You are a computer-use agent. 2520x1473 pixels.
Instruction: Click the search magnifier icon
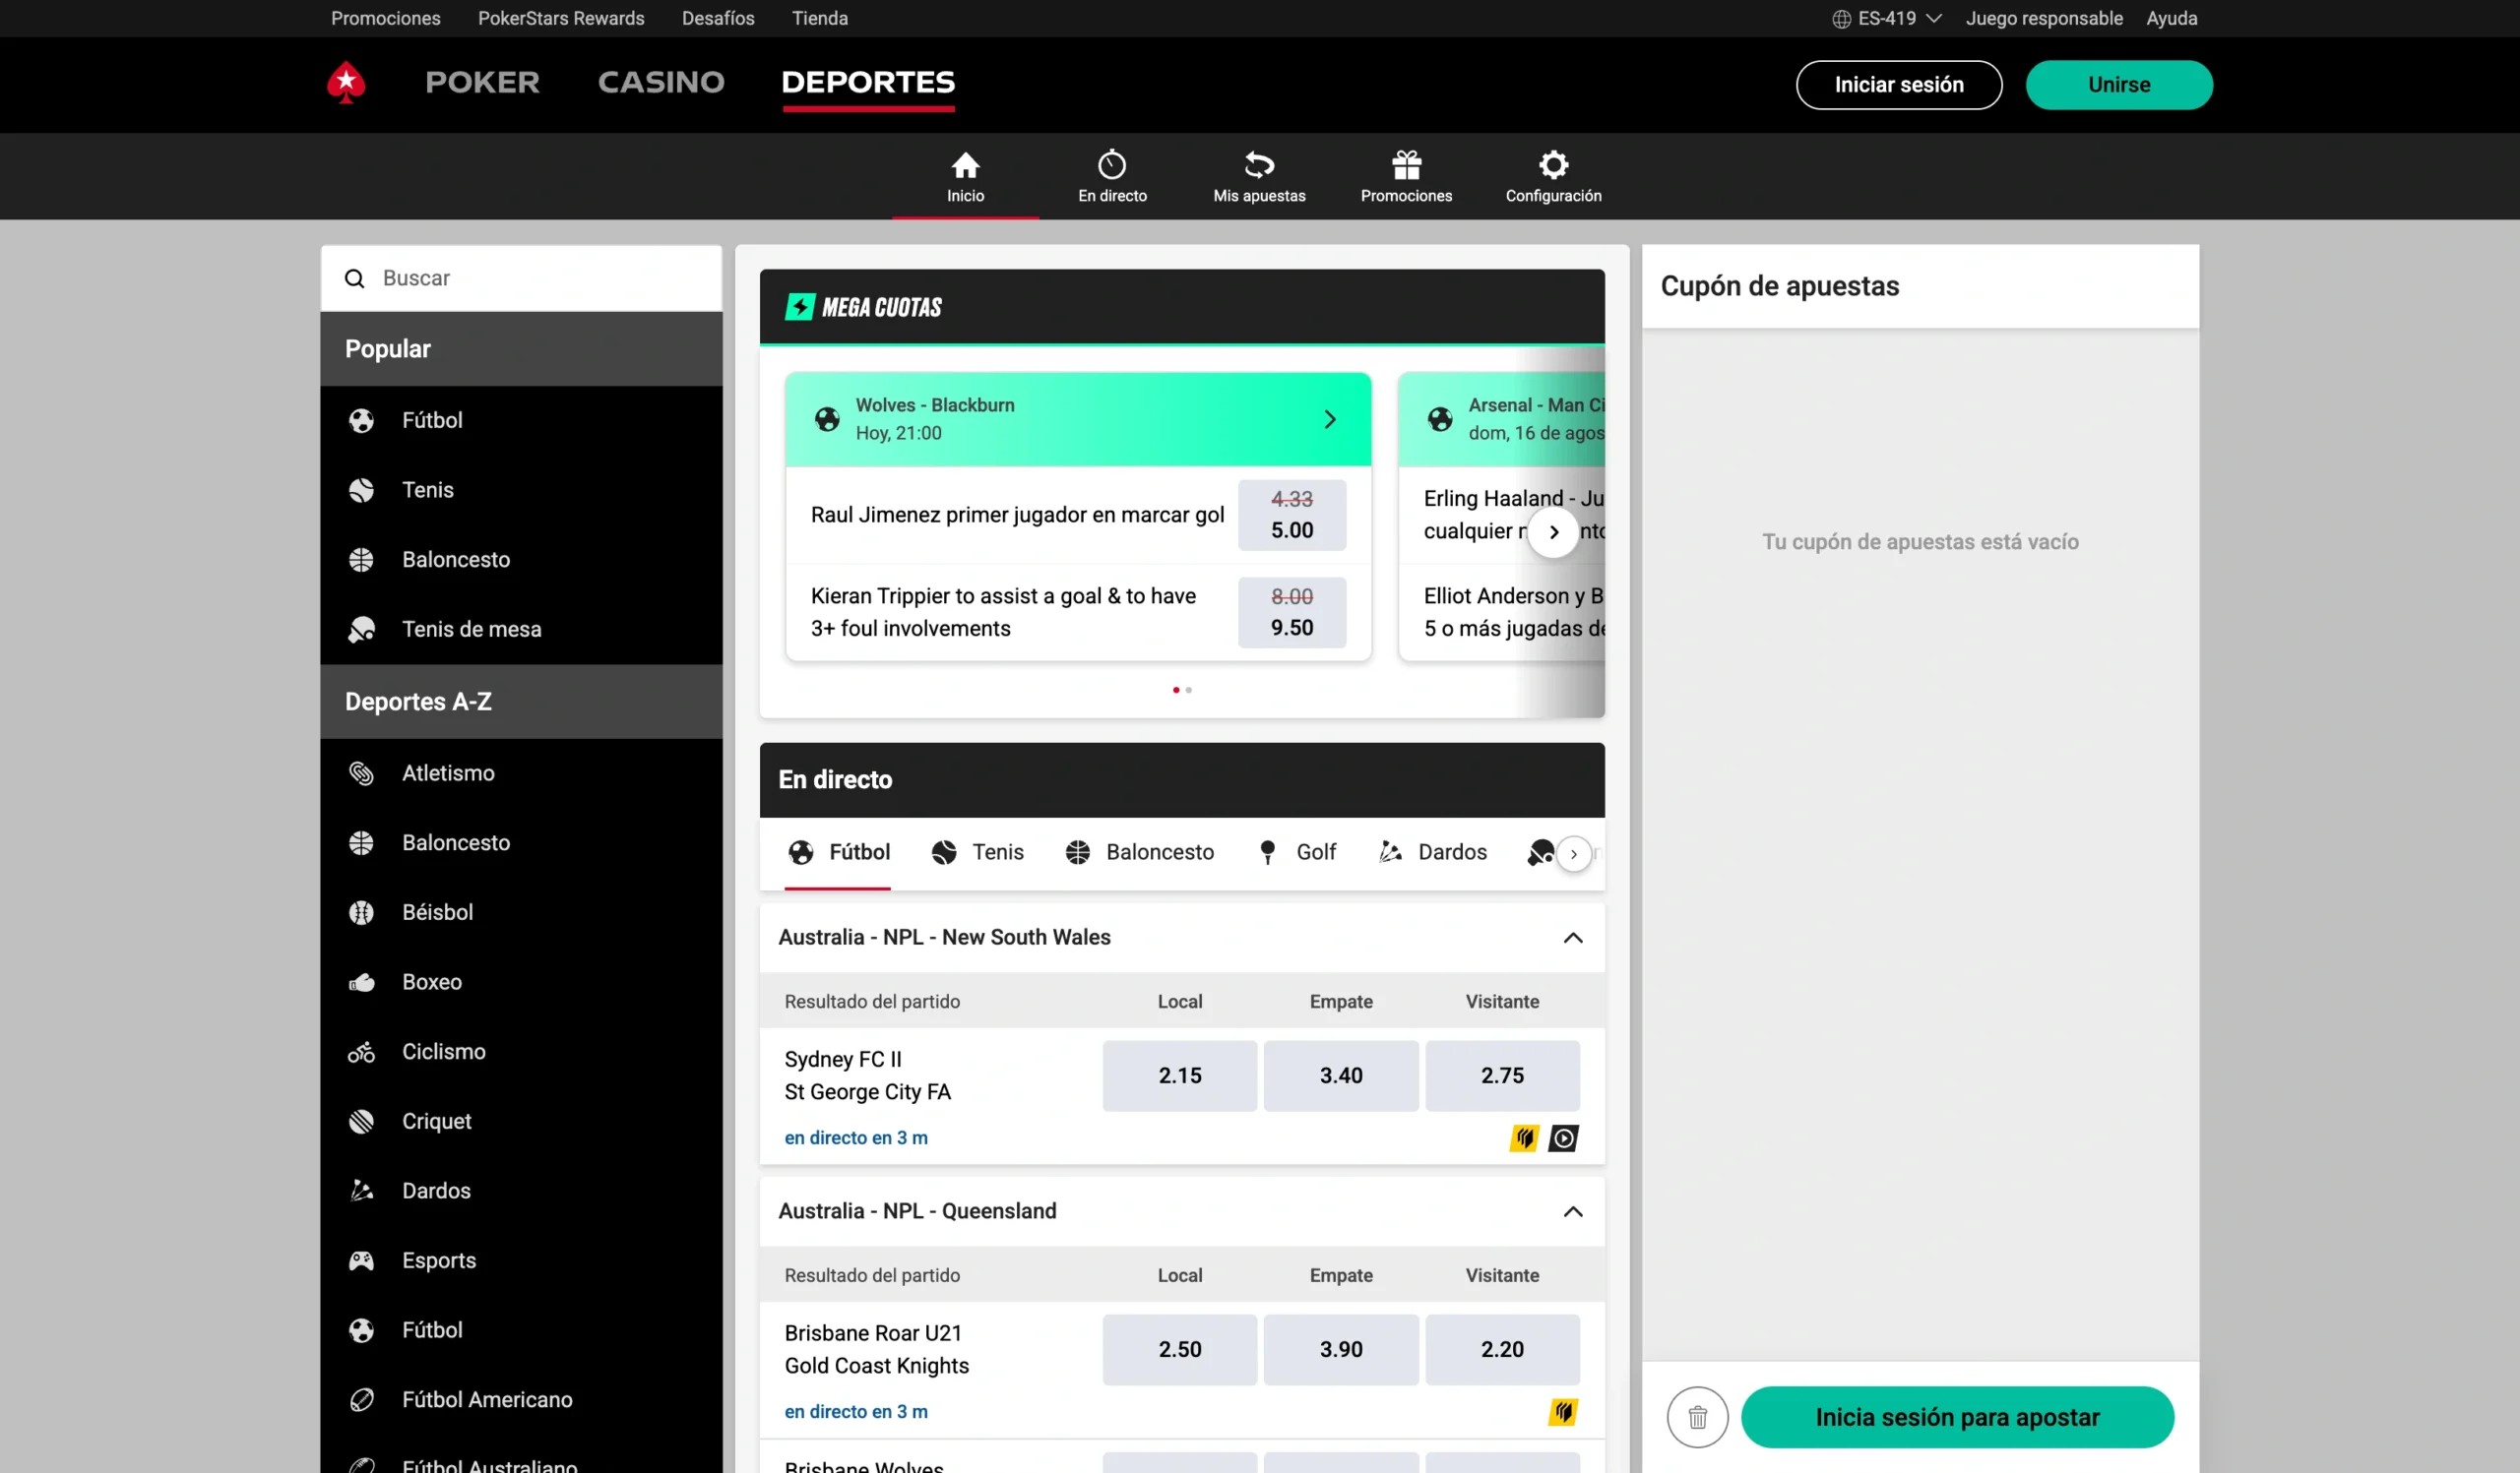click(x=354, y=277)
